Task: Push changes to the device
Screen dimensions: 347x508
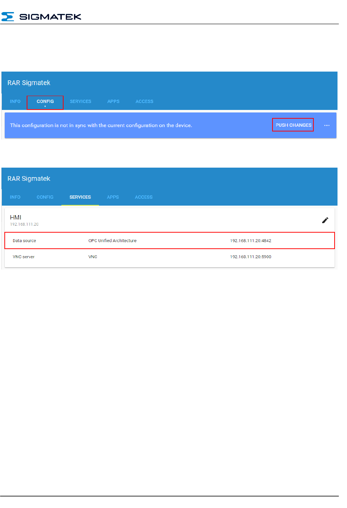Action: (293, 125)
